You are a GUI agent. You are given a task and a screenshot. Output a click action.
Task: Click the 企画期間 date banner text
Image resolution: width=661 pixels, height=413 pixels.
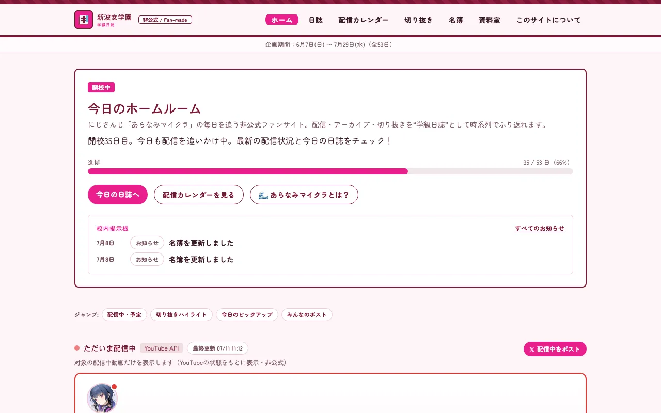click(330, 44)
